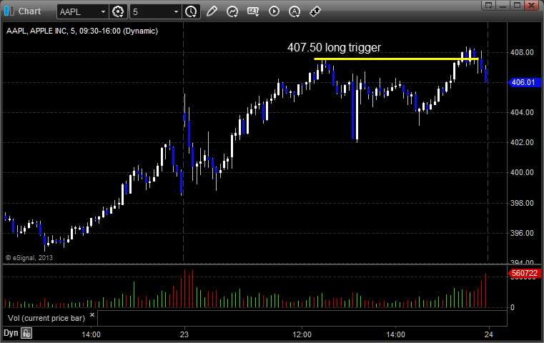Open the time template clock menu
The image size is (544, 343).
(x=191, y=11)
